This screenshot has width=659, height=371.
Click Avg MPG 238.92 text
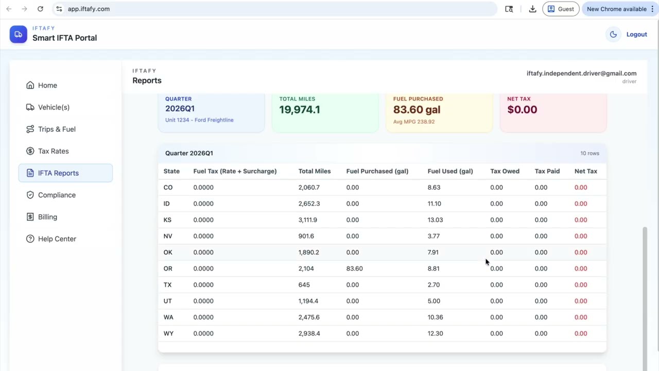[x=414, y=122]
